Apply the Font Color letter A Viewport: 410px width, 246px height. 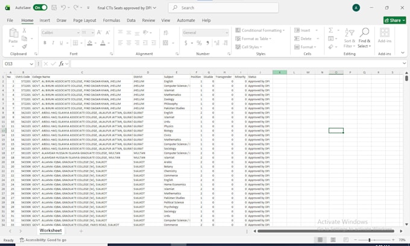[x=102, y=43]
